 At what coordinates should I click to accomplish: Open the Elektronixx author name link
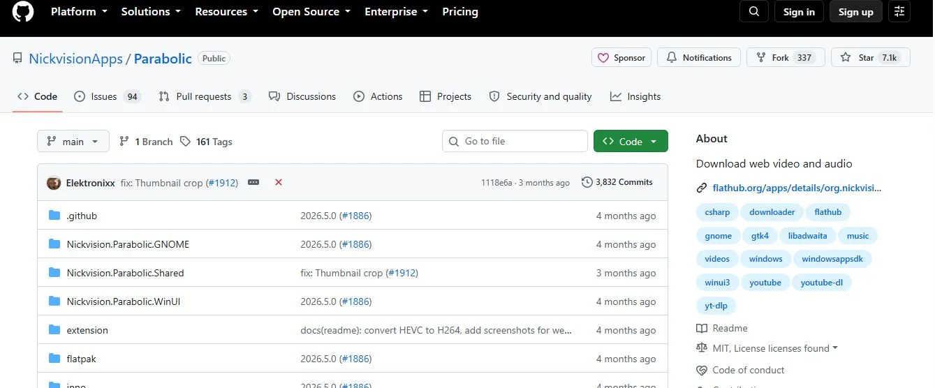pyautogui.click(x=91, y=183)
